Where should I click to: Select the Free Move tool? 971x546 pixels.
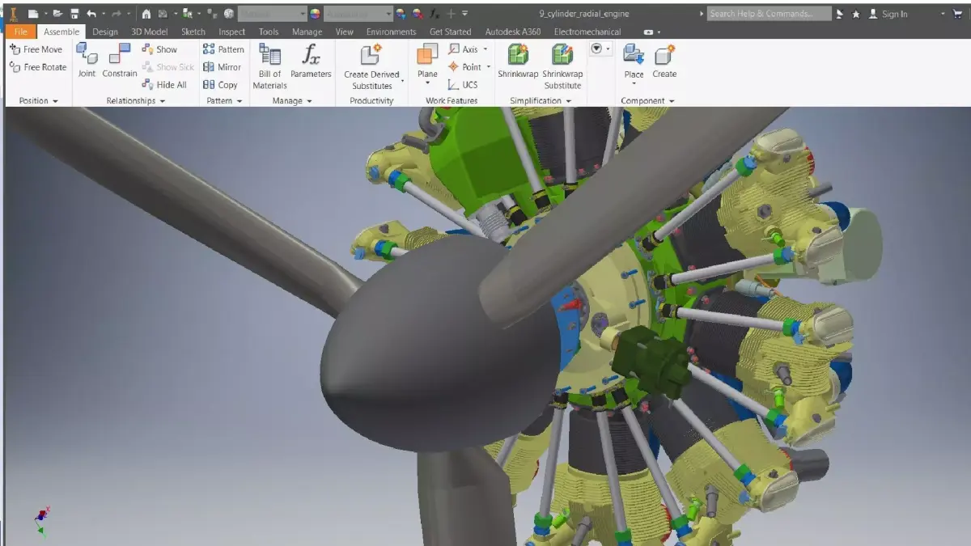pyautogui.click(x=36, y=49)
